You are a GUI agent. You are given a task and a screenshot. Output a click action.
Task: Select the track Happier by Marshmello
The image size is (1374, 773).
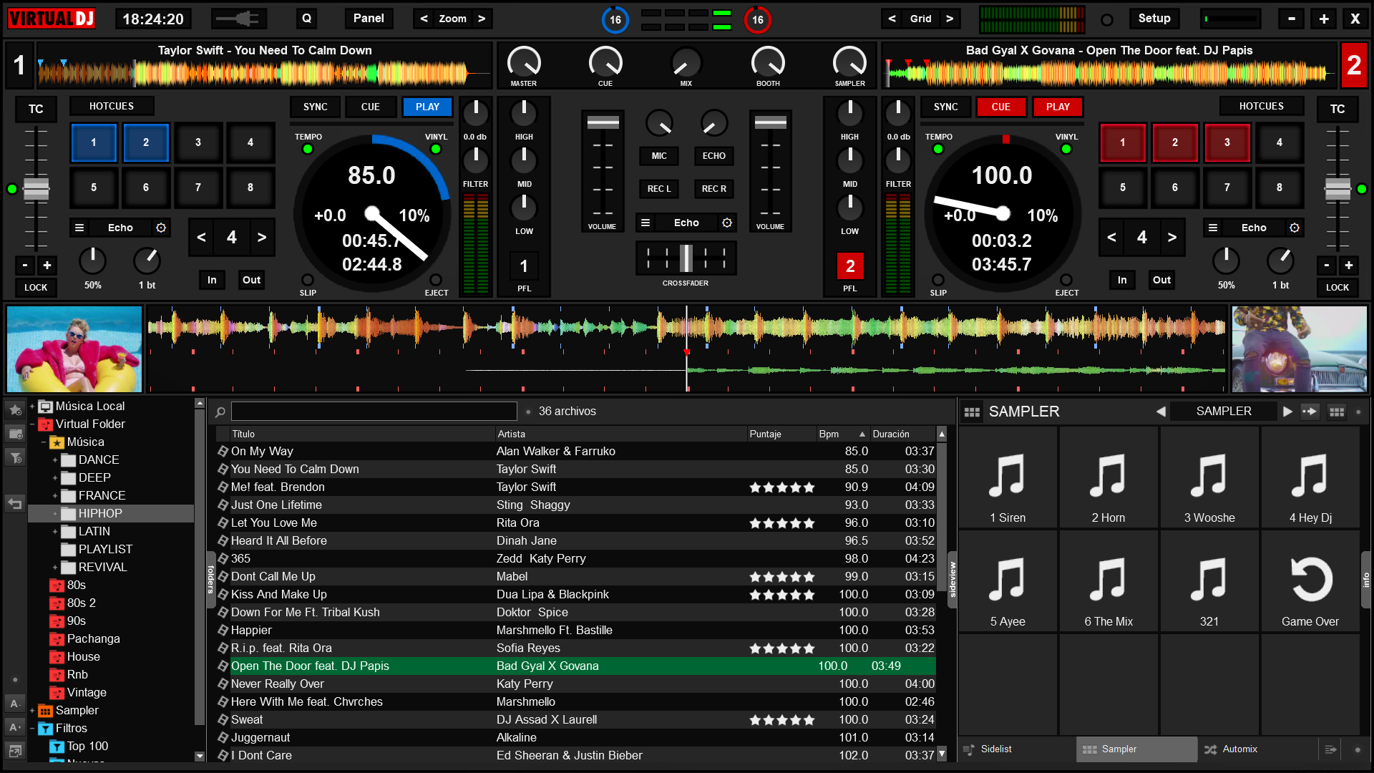(251, 631)
